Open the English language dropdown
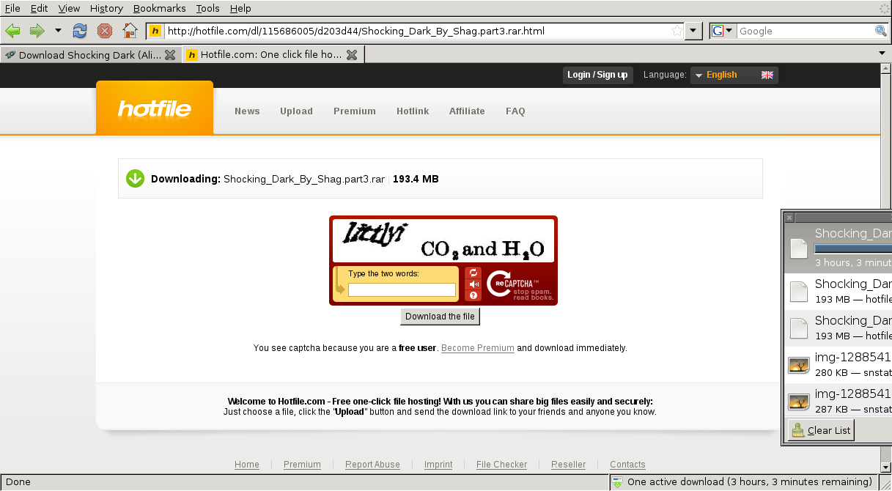 coord(734,75)
